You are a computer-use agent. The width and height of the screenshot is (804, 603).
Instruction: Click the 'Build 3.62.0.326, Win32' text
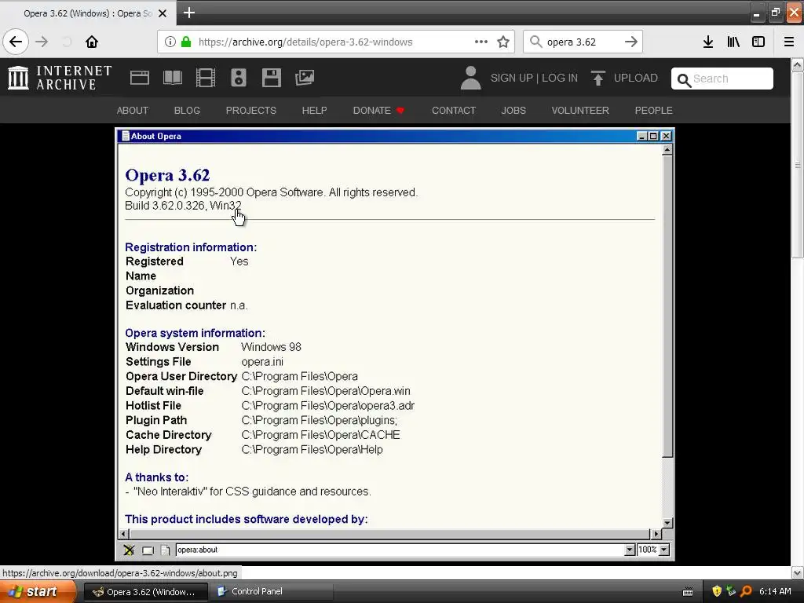[x=183, y=206]
